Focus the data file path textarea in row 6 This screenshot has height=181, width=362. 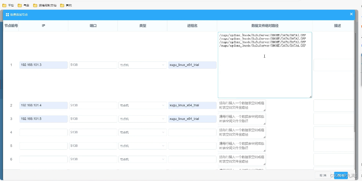pos(242,159)
